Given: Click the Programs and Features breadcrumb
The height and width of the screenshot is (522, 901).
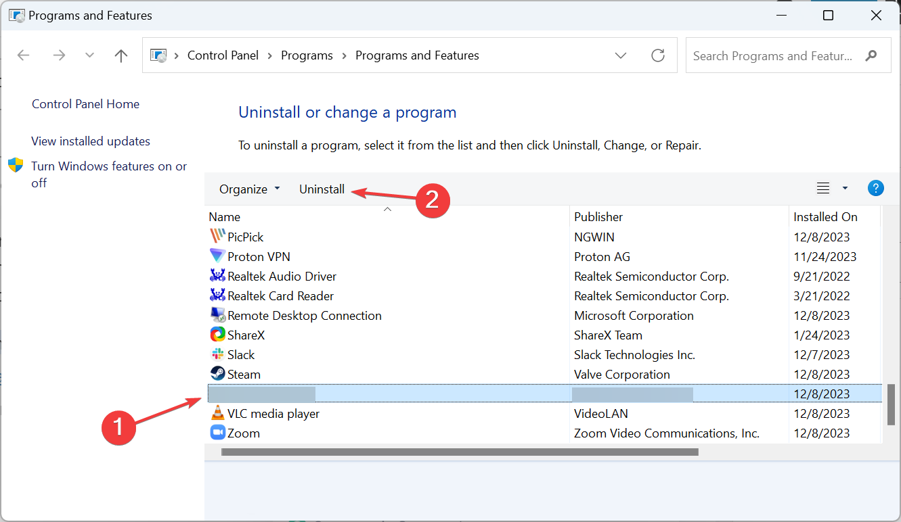Looking at the screenshot, I should (x=417, y=55).
